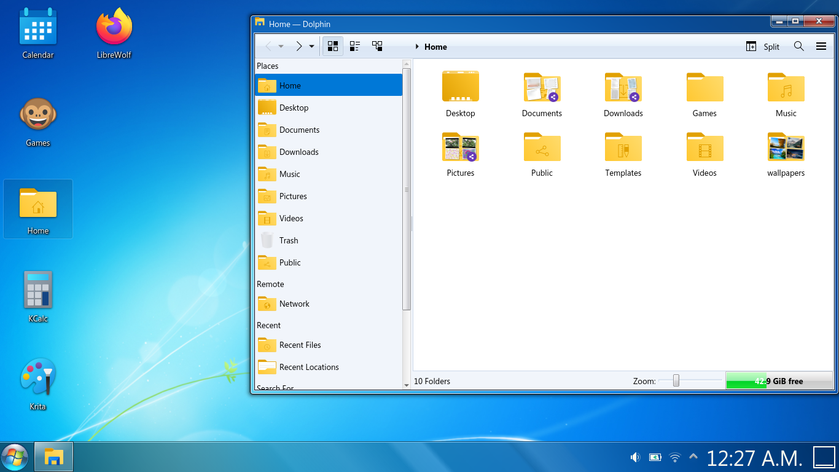839x472 pixels.
Task: Select the Desktop folder in the main view
Action: coord(460,92)
